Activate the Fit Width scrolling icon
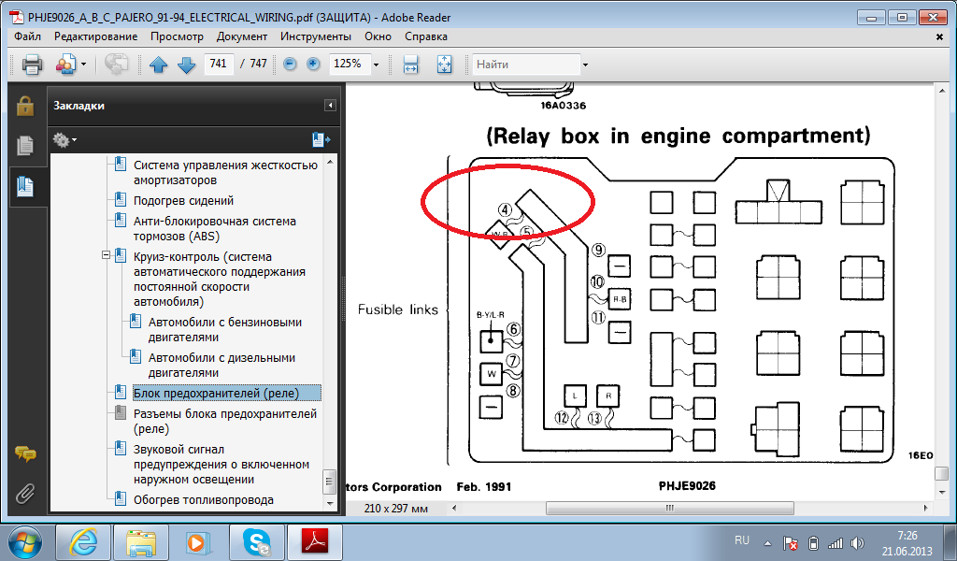Image resolution: width=957 pixels, height=561 pixels. pyautogui.click(x=410, y=65)
